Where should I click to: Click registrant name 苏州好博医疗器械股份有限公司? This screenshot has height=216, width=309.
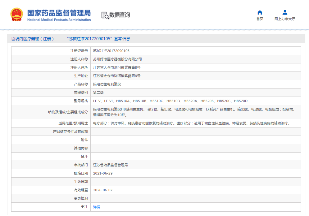117,59
